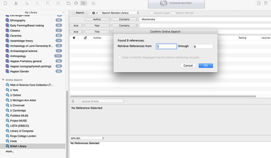Select the Local Library Mode folder icon

[69, 3]
